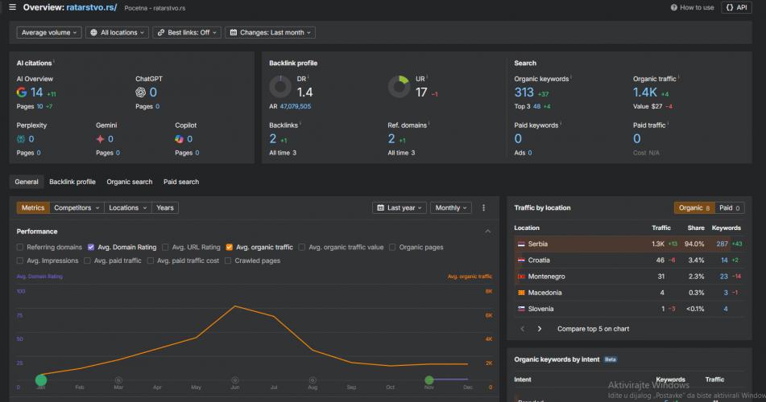
Task: Open the Average volume dropdown
Action: coord(49,33)
